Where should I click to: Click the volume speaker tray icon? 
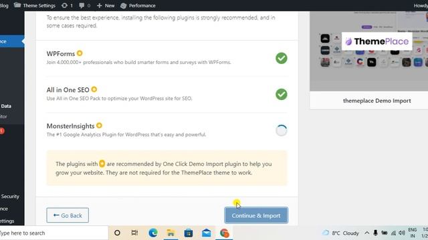point(402,233)
